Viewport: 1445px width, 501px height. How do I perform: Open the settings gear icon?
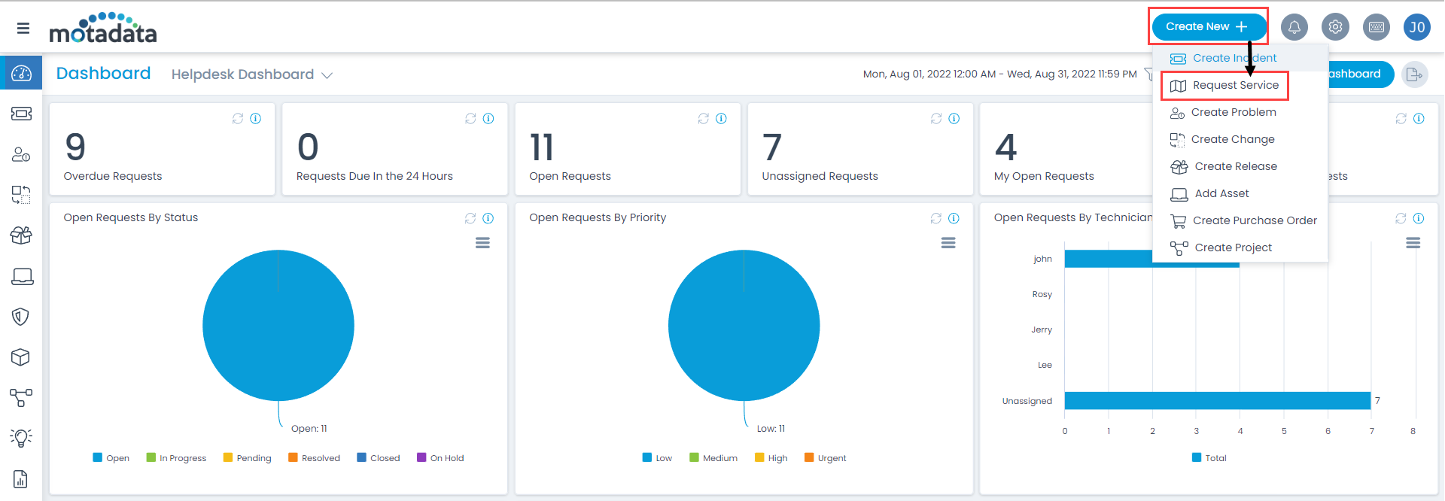click(x=1335, y=27)
